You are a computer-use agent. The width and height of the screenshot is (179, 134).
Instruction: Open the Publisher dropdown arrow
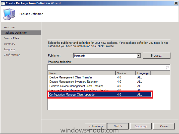[139, 56]
